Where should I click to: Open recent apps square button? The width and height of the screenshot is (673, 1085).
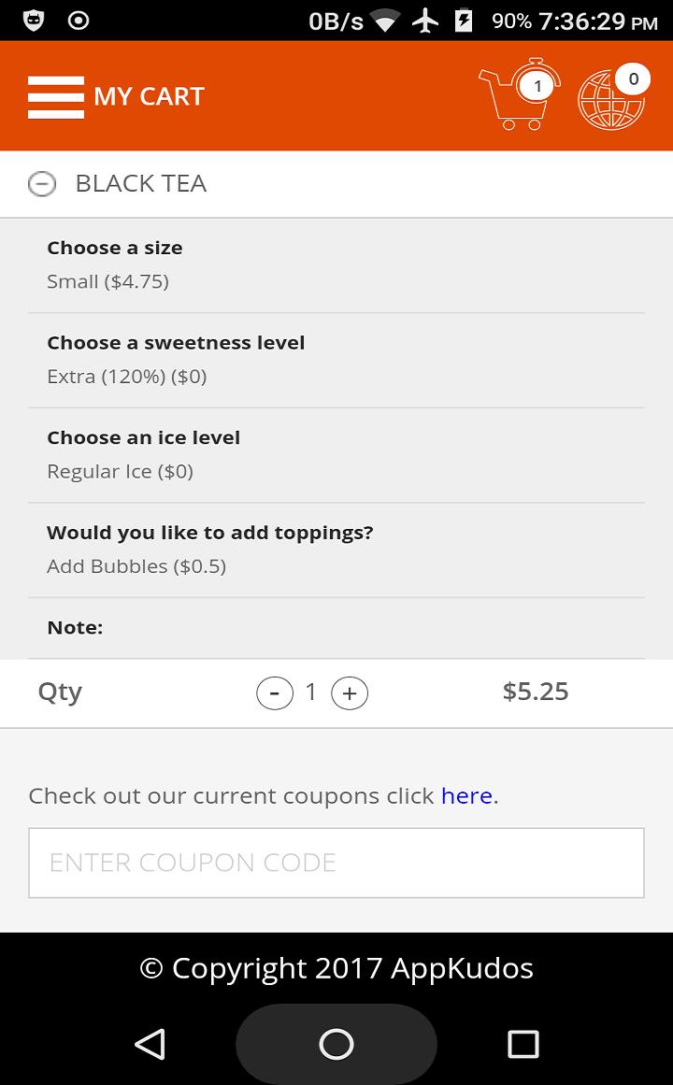click(523, 1044)
